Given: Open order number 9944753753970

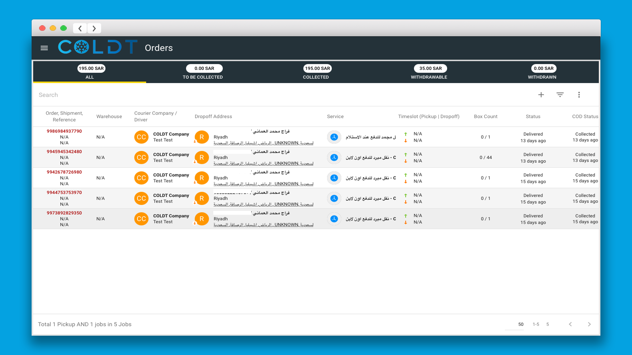Looking at the screenshot, I should pos(64,192).
